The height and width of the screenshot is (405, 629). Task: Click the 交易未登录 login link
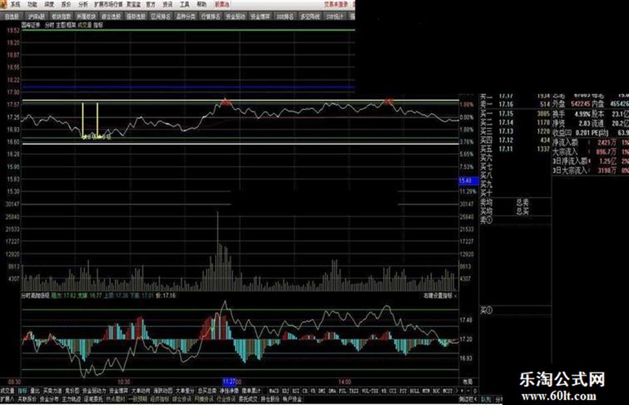pos(336,5)
